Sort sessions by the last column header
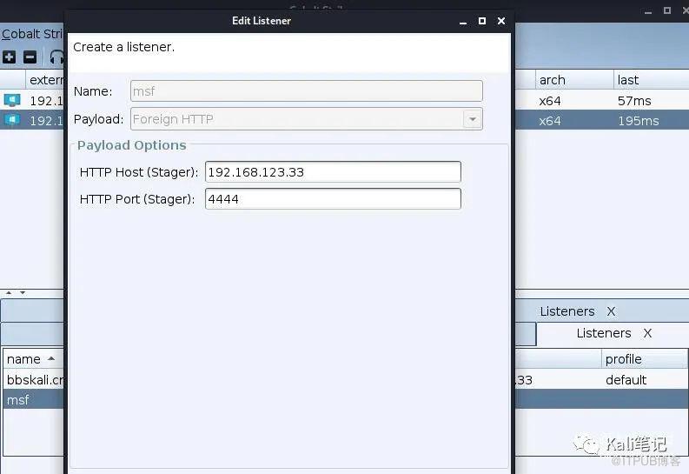 652,80
